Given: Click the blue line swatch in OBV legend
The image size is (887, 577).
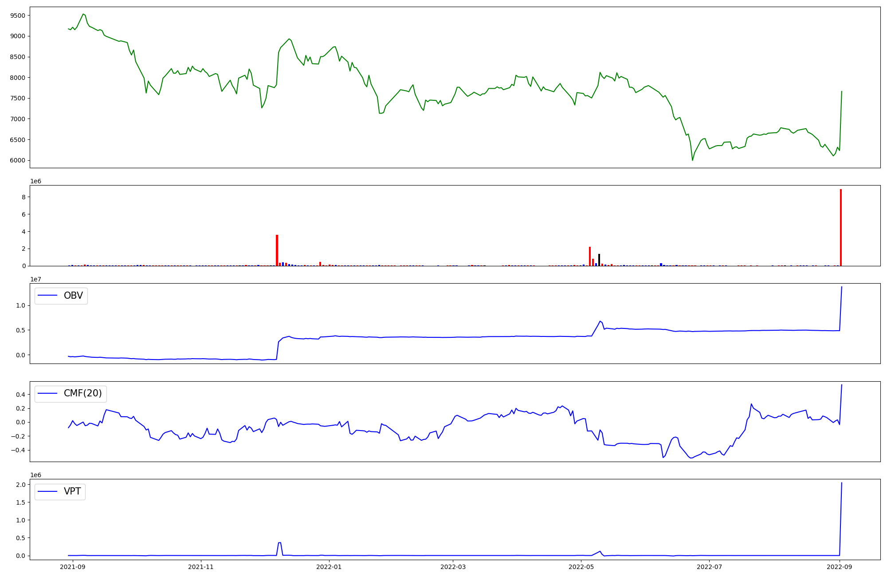Looking at the screenshot, I should (x=48, y=296).
